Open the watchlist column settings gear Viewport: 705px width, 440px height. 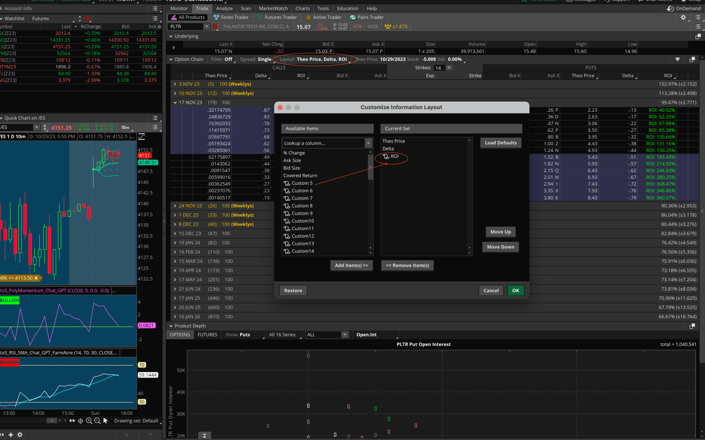[160, 27]
